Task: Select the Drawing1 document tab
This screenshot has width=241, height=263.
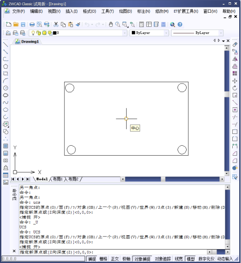Action: point(27,41)
